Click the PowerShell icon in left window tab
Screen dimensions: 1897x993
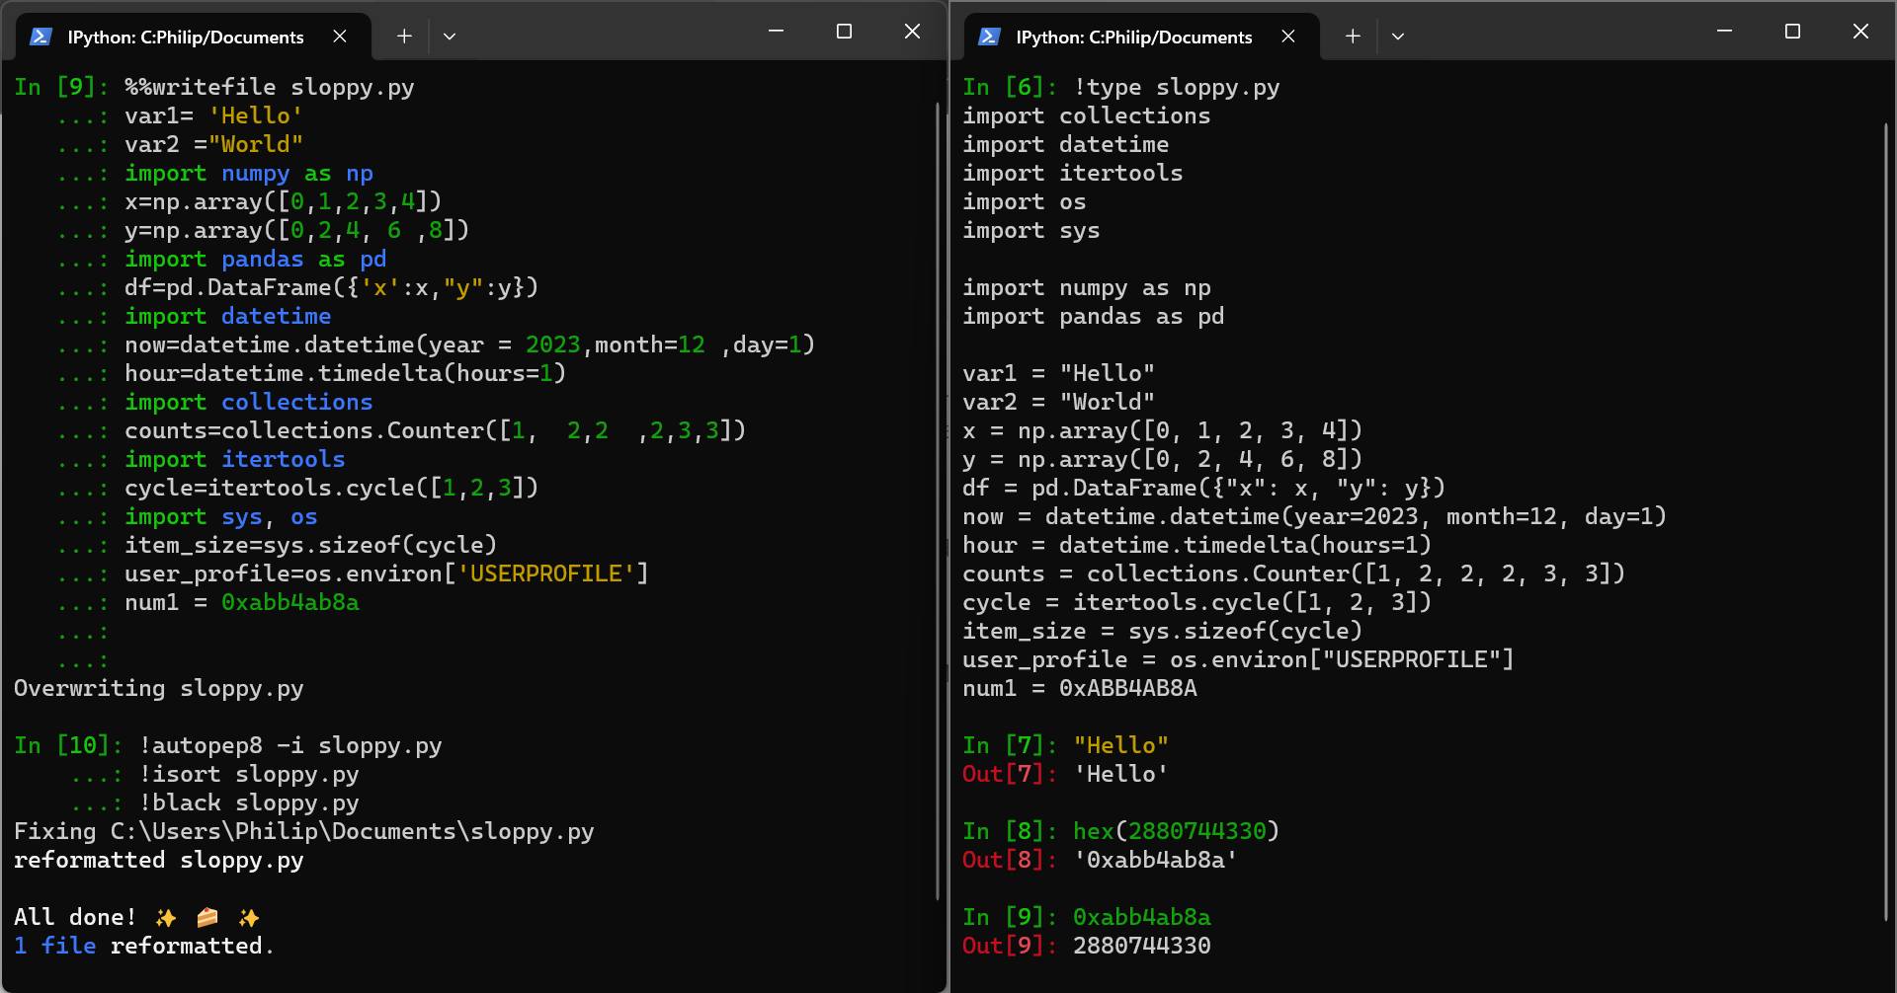(x=41, y=37)
